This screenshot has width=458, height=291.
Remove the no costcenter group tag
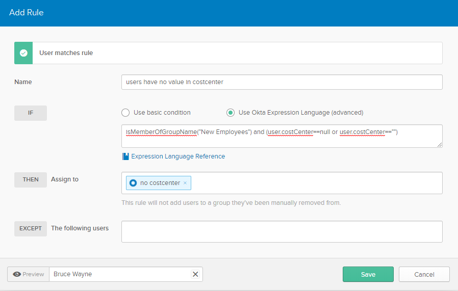click(x=185, y=183)
